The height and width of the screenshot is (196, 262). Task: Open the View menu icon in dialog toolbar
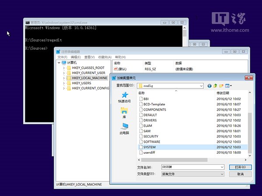tap(228, 86)
